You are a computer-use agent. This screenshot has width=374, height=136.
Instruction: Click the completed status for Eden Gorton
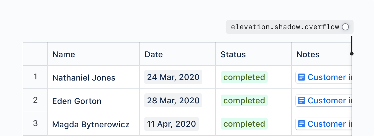(244, 101)
